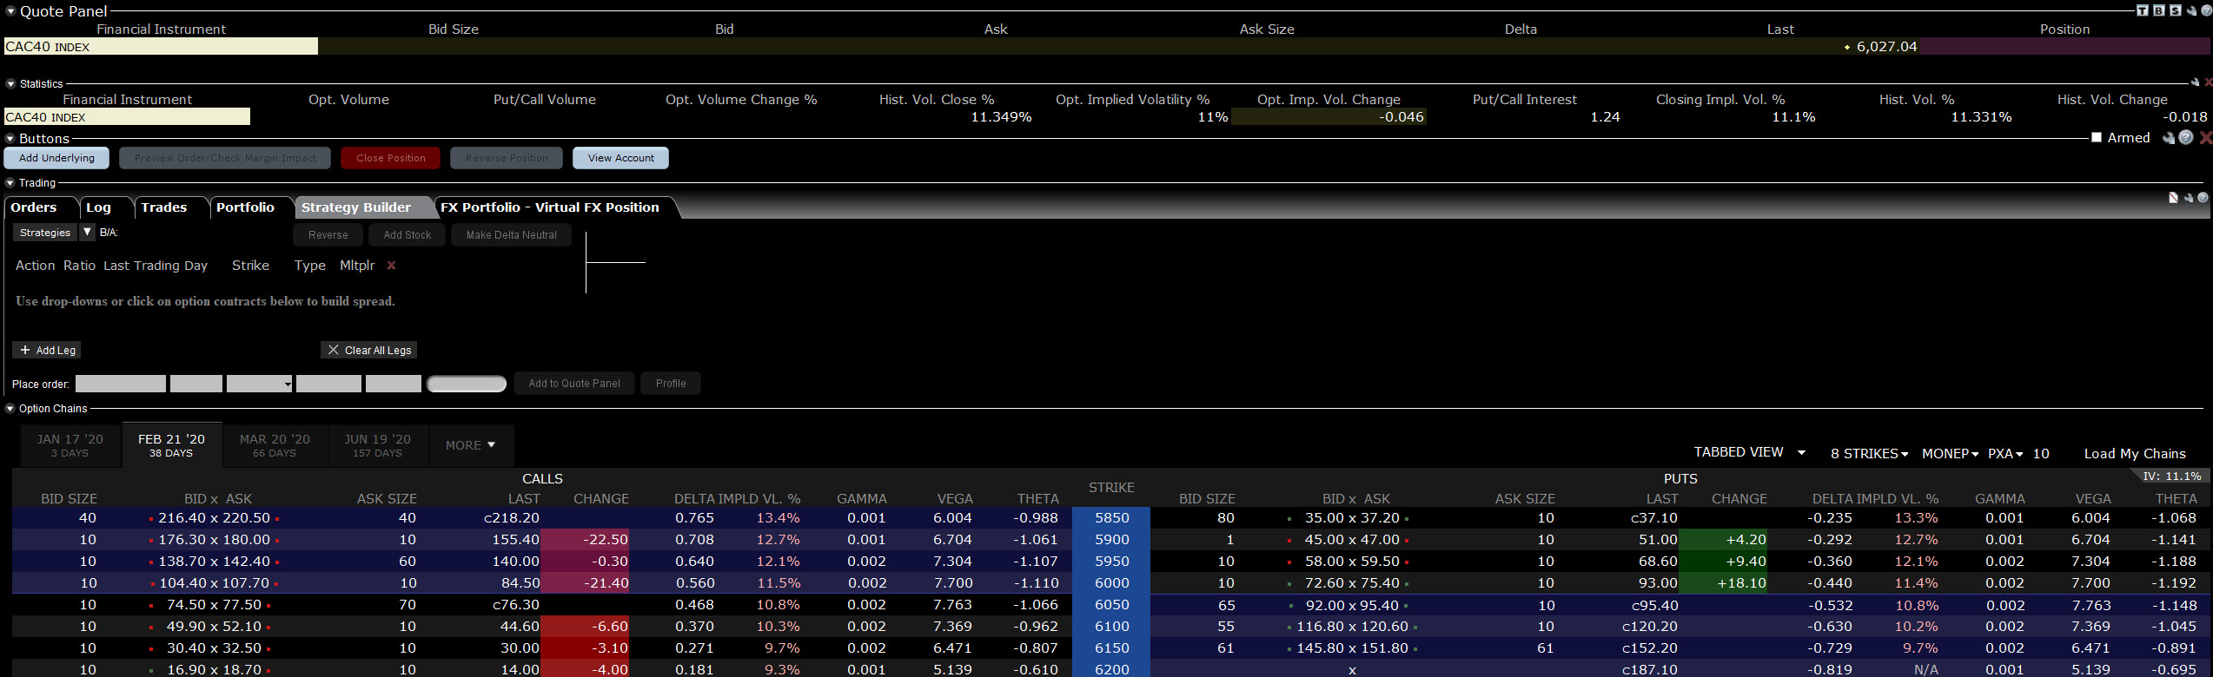Click the Add Leg button

pyautogui.click(x=48, y=350)
